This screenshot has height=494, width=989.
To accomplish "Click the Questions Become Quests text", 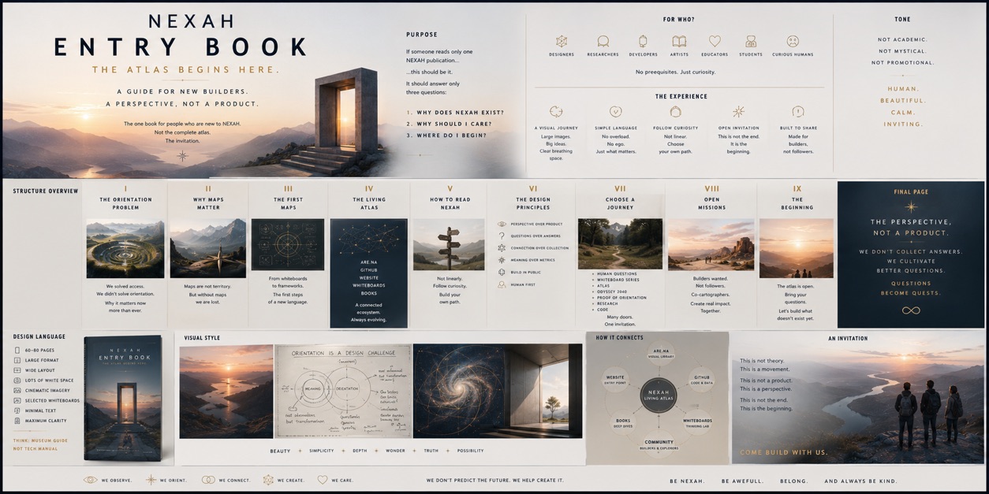I will click(911, 288).
